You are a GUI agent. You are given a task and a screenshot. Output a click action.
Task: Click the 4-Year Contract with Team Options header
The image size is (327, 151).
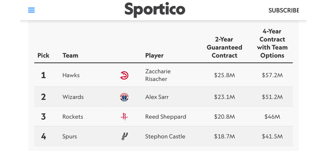pos(272,43)
